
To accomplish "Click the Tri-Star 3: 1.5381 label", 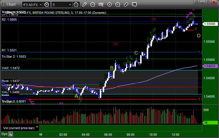I will [14, 101].
